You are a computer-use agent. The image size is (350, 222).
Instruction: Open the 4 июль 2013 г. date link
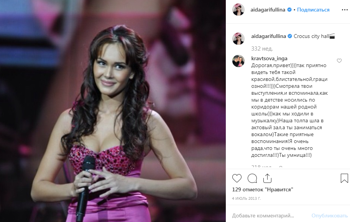pos(246,198)
